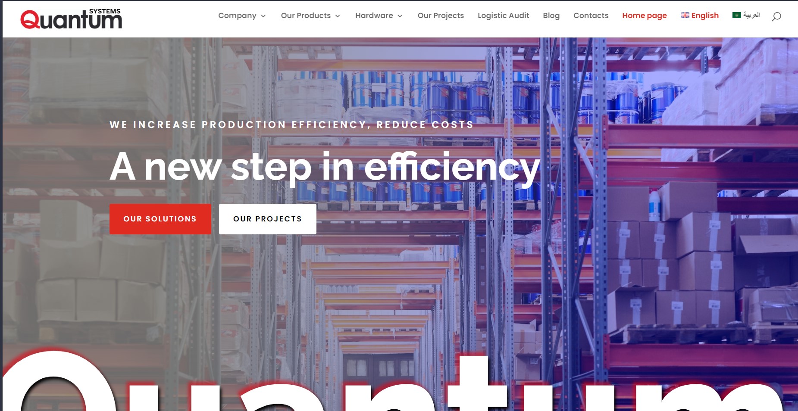The image size is (798, 411).
Task: Click the red OUR SOLUTIONS button
Action: (x=160, y=219)
